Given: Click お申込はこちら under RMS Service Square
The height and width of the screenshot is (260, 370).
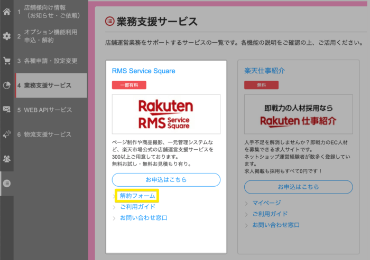Looking at the screenshot, I should point(166,180).
